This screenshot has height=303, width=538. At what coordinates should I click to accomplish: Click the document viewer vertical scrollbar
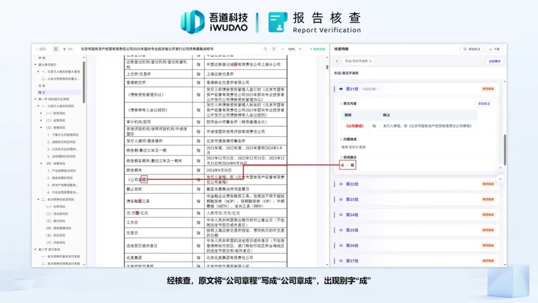[327, 67]
